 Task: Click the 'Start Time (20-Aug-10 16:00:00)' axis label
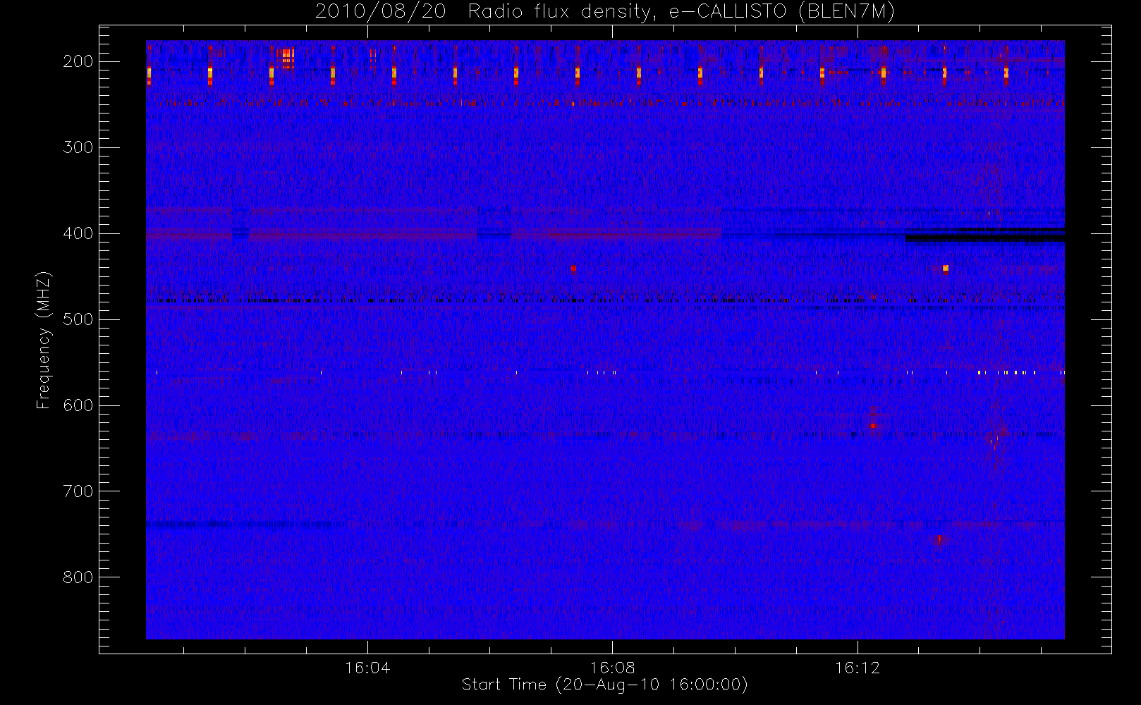coord(604,685)
